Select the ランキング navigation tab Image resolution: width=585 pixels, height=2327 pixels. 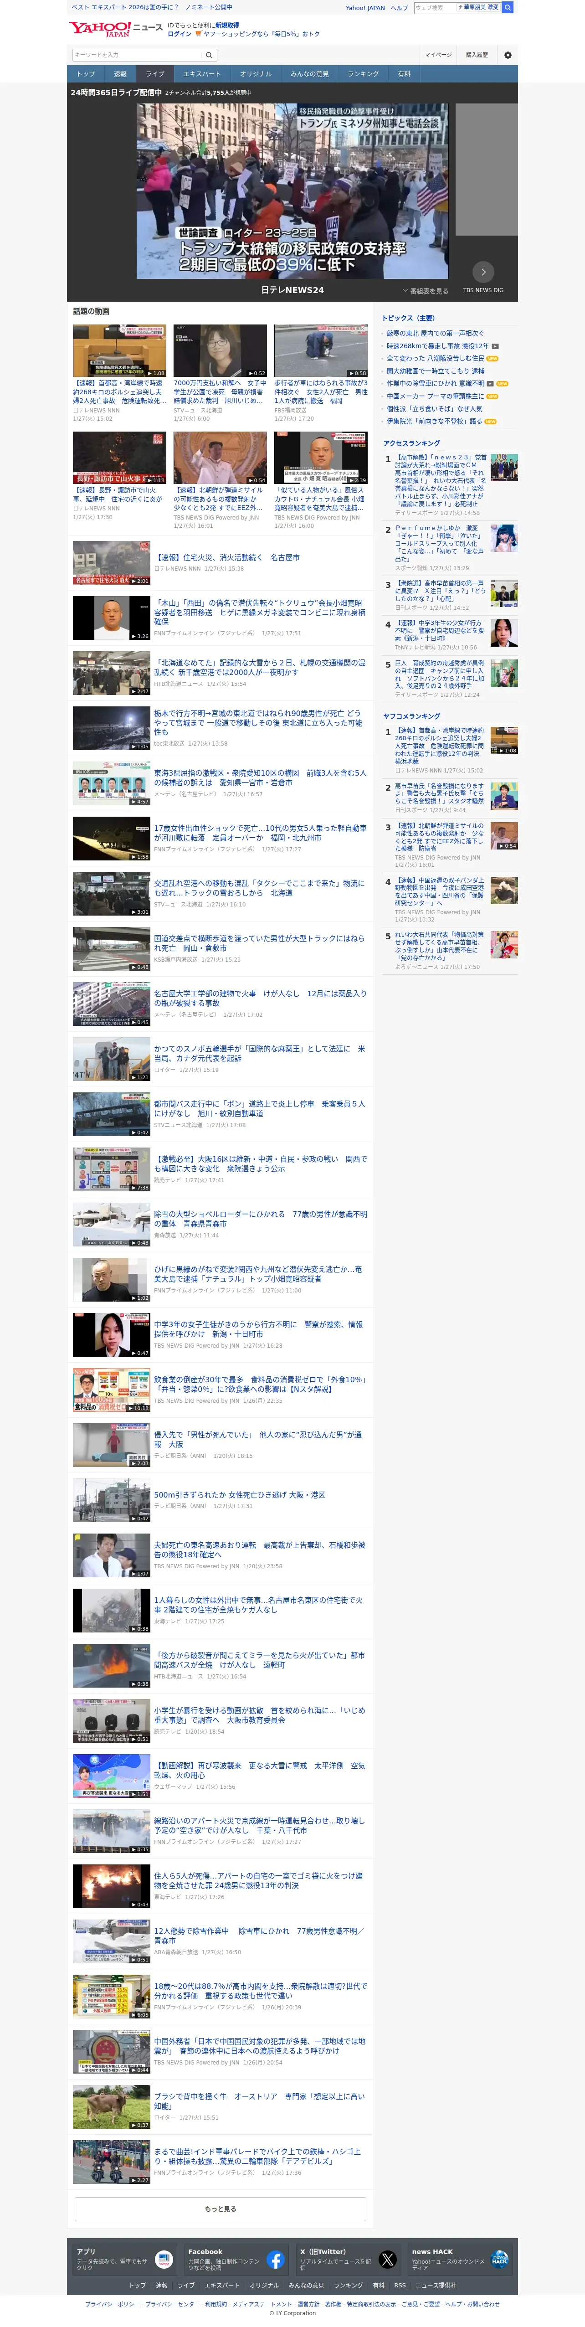[x=363, y=74]
